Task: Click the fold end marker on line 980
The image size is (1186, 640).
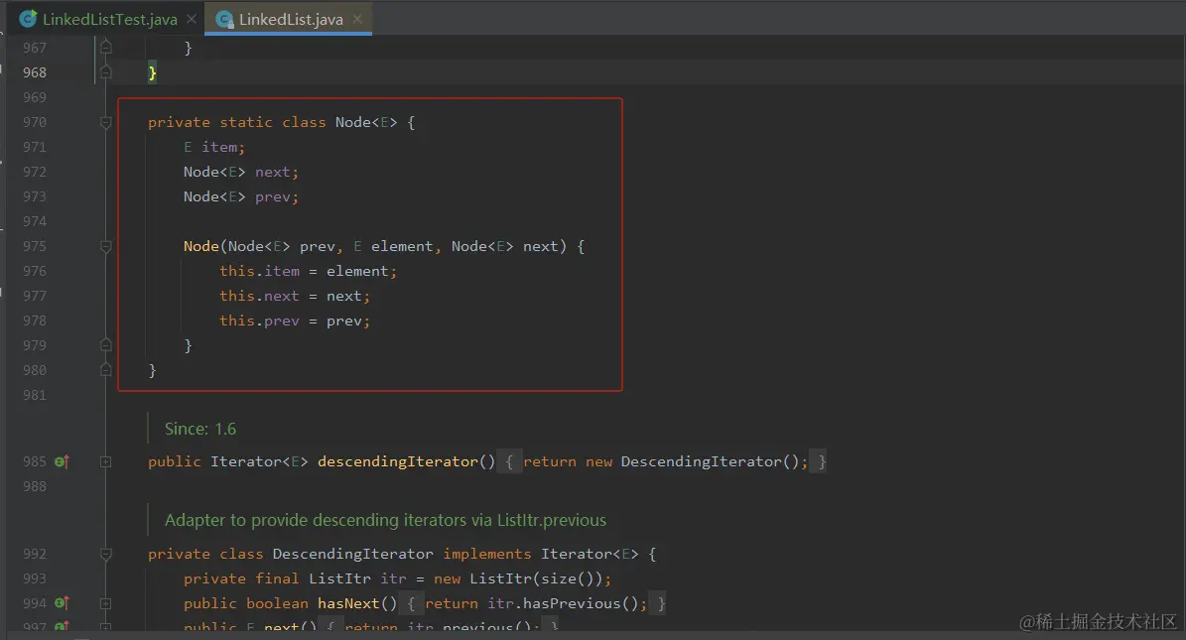Action: 106,370
